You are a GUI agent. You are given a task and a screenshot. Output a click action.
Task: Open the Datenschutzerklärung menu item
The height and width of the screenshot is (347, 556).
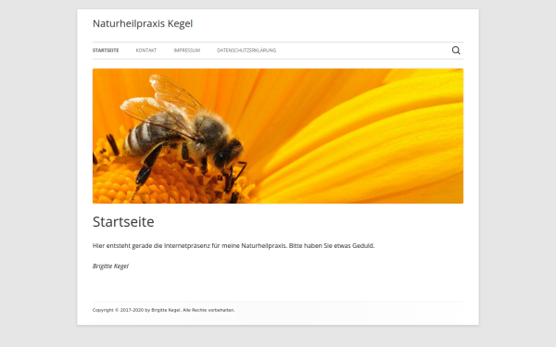pos(246,50)
